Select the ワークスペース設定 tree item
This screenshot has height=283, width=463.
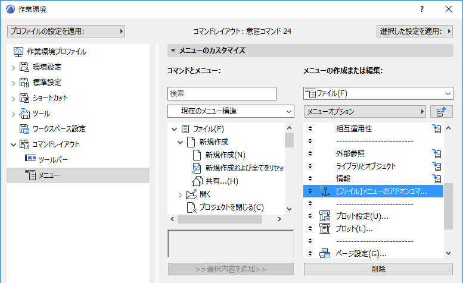[x=58, y=128]
